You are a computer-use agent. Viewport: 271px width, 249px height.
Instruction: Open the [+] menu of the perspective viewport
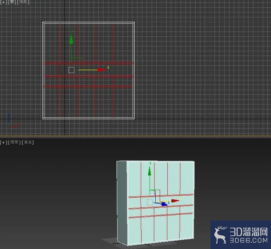(x=4, y=142)
